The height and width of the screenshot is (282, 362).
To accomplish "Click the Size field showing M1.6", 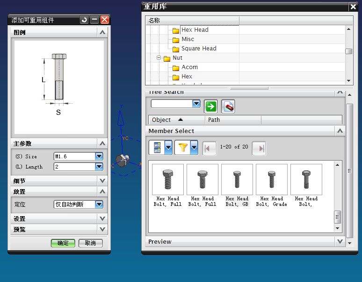I will (74, 156).
